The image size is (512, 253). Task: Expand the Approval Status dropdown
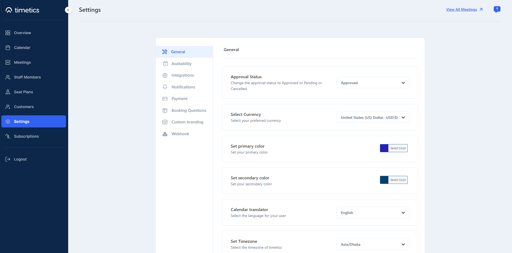click(373, 83)
